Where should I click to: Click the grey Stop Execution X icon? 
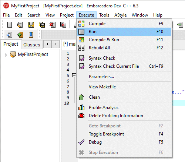81,152
